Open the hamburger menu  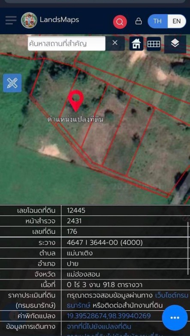11,21
